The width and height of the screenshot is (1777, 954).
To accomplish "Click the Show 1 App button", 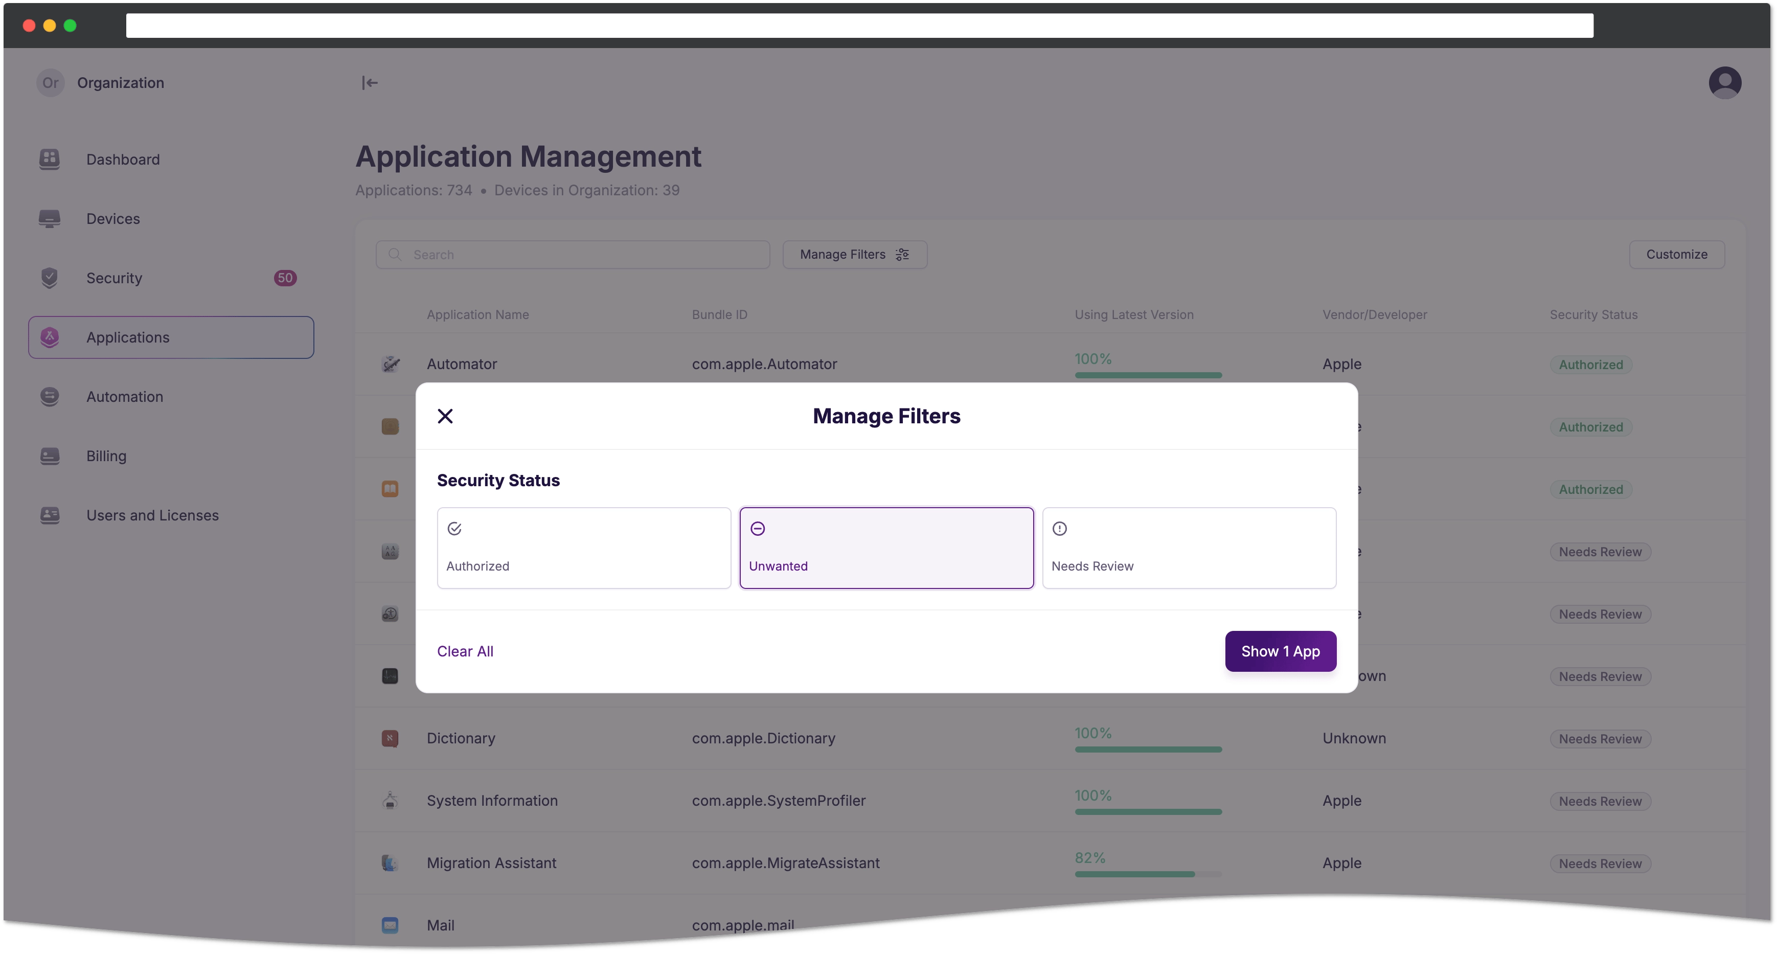I will point(1280,651).
